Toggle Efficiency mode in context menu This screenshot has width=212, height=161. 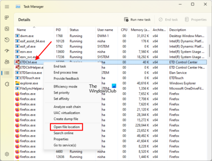coord(65,86)
